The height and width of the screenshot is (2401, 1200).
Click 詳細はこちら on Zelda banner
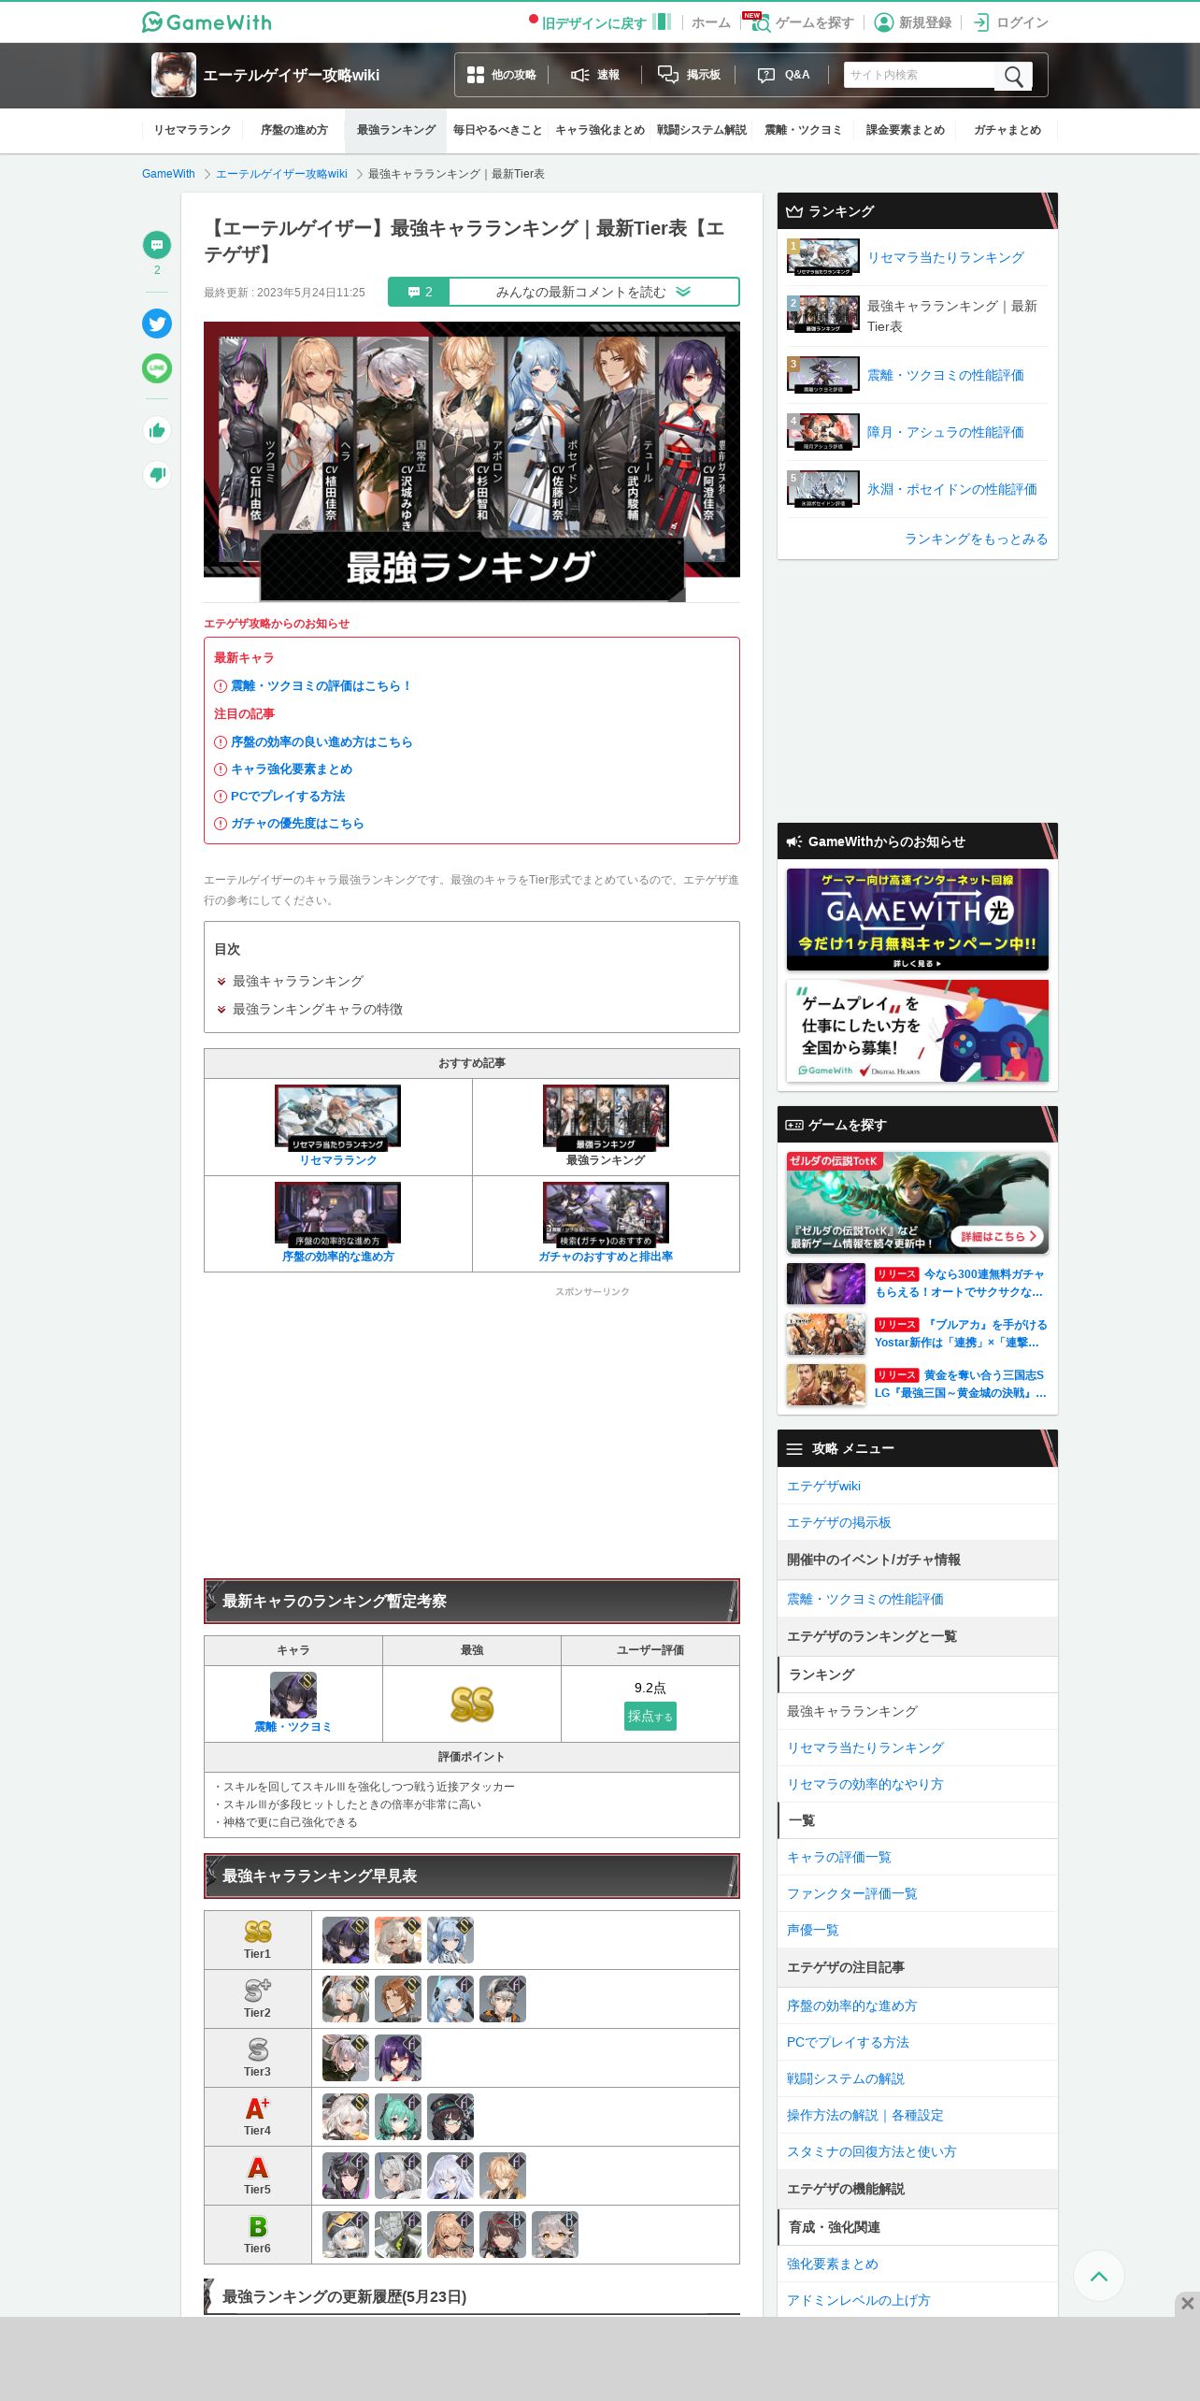[999, 1236]
